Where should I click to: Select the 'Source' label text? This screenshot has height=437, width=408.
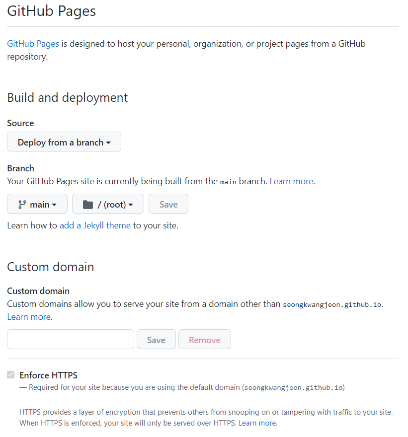tap(20, 123)
